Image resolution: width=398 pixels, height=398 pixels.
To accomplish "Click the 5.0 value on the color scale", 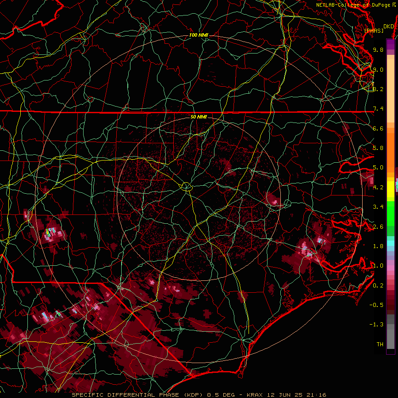I will pos(378,168).
